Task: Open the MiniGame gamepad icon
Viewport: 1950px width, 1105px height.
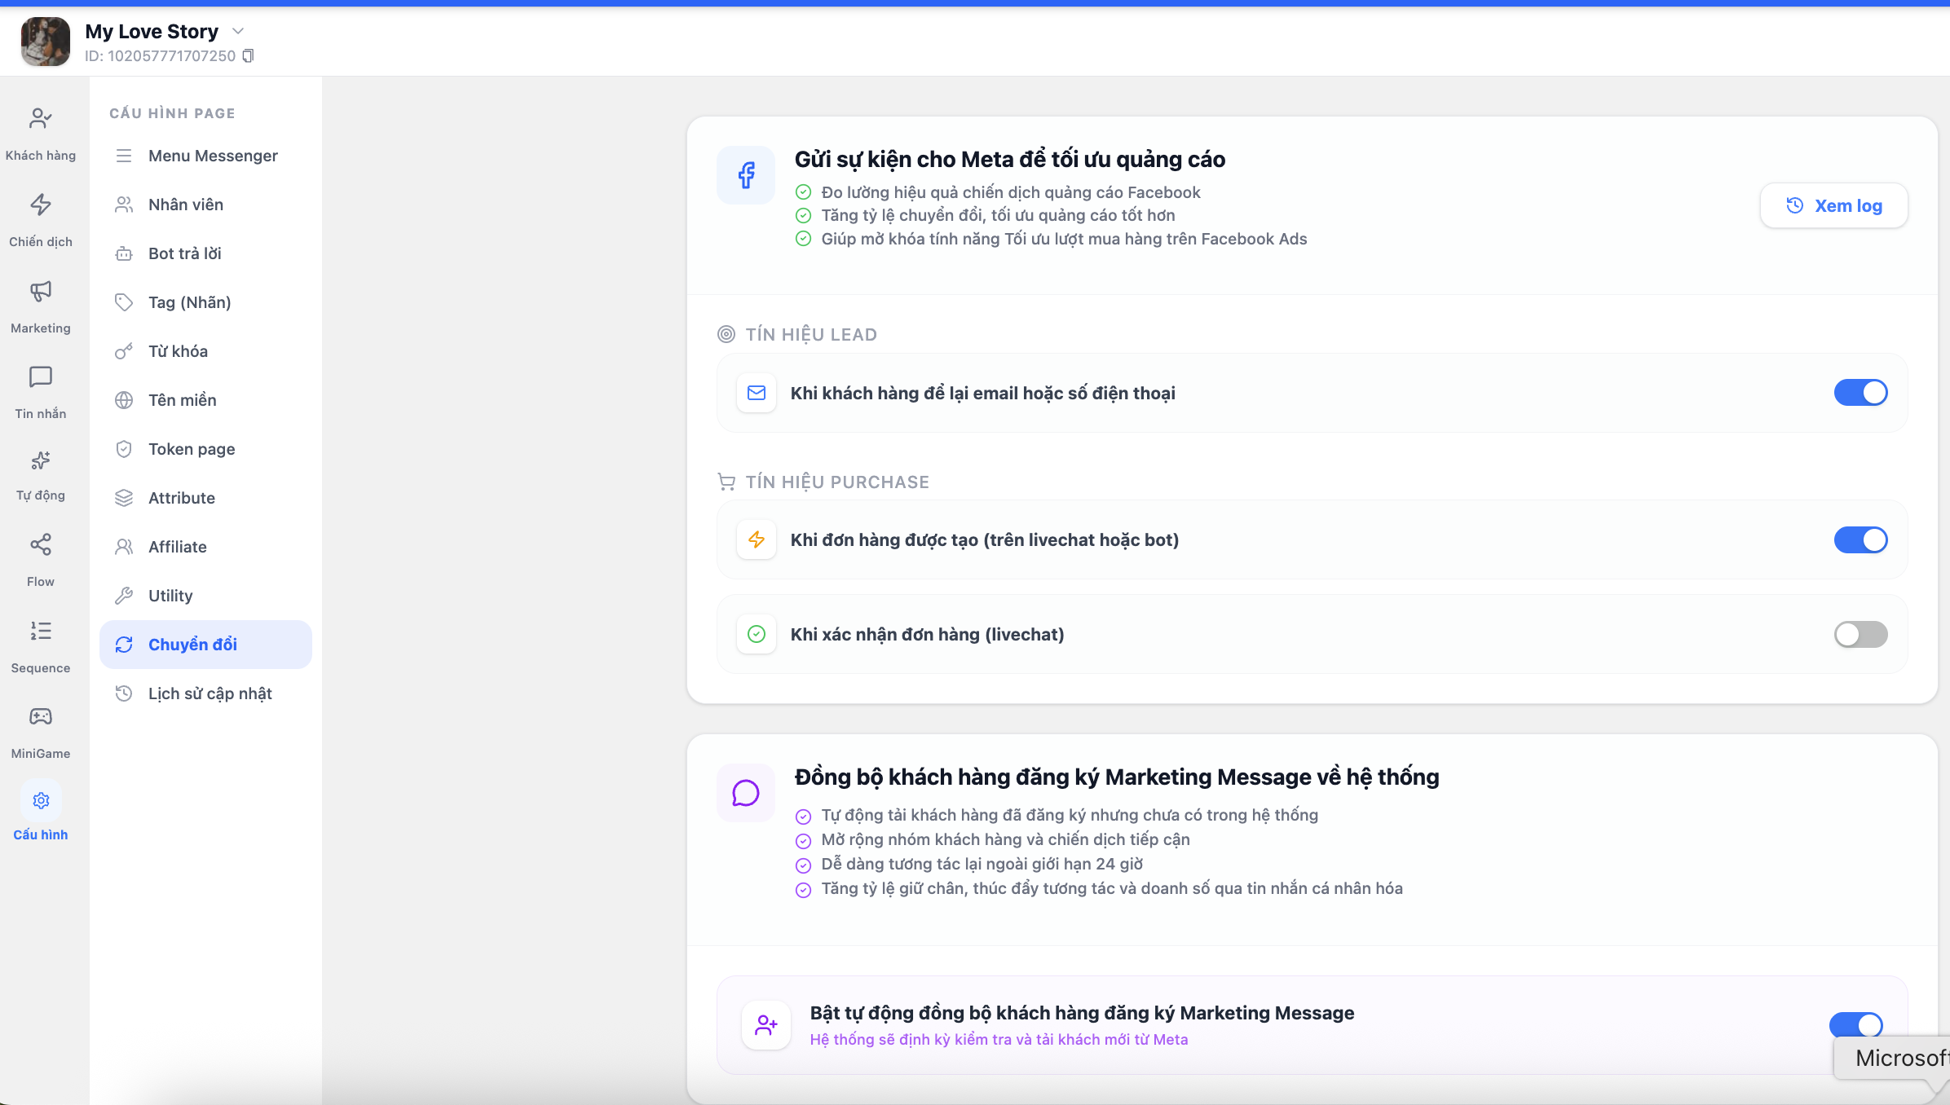Action: pyautogui.click(x=40, y=716)
